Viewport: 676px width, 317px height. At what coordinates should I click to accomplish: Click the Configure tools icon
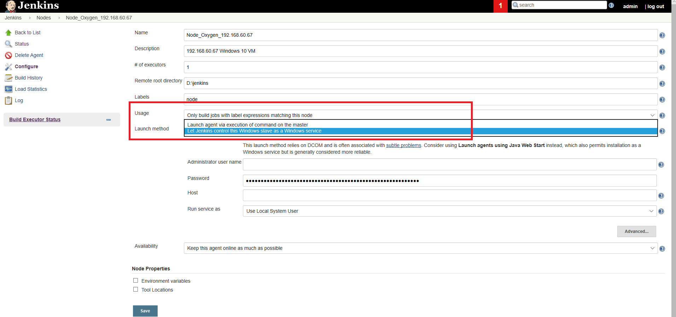coord(8,66)
